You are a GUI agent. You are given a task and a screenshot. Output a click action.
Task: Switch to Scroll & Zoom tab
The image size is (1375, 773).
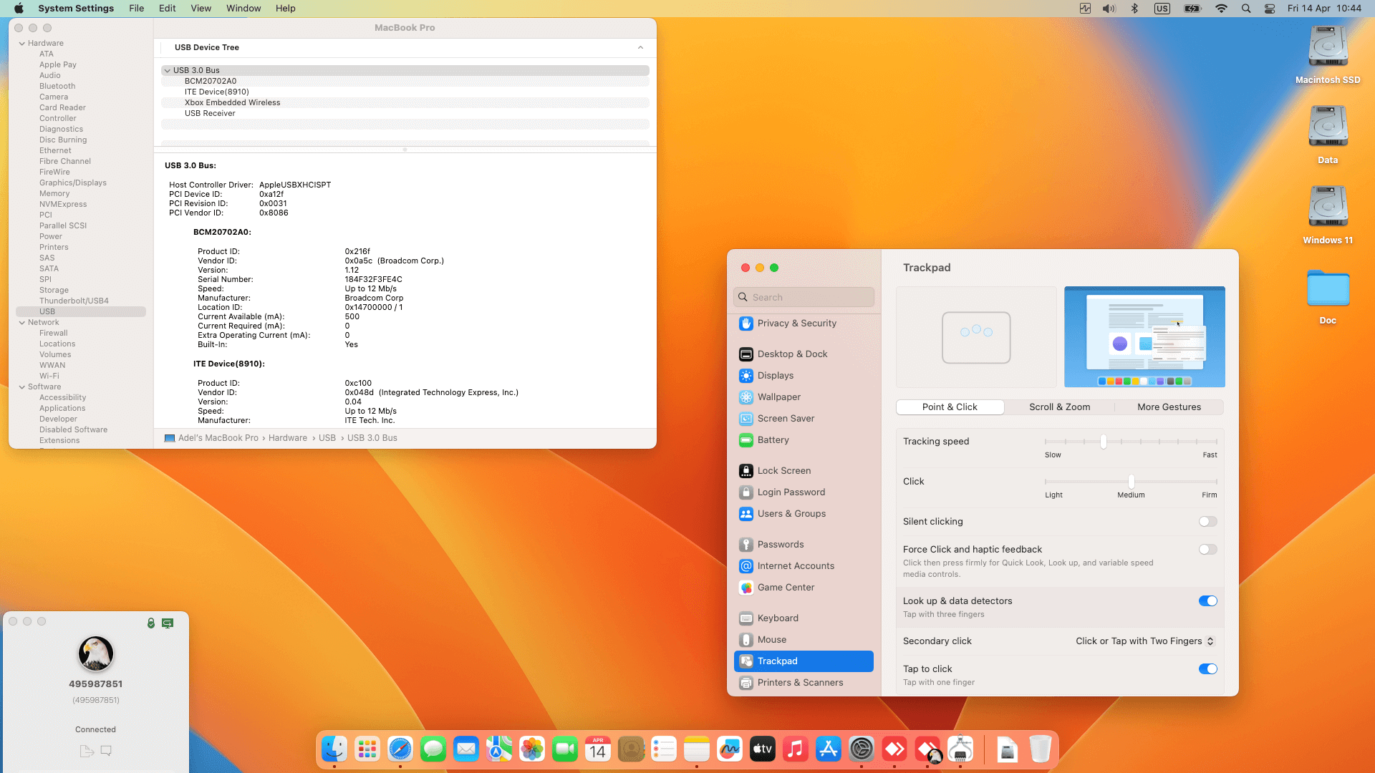(x=1059, y=407)
